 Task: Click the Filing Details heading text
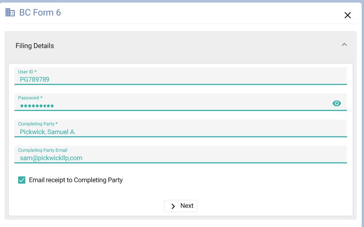35,46
